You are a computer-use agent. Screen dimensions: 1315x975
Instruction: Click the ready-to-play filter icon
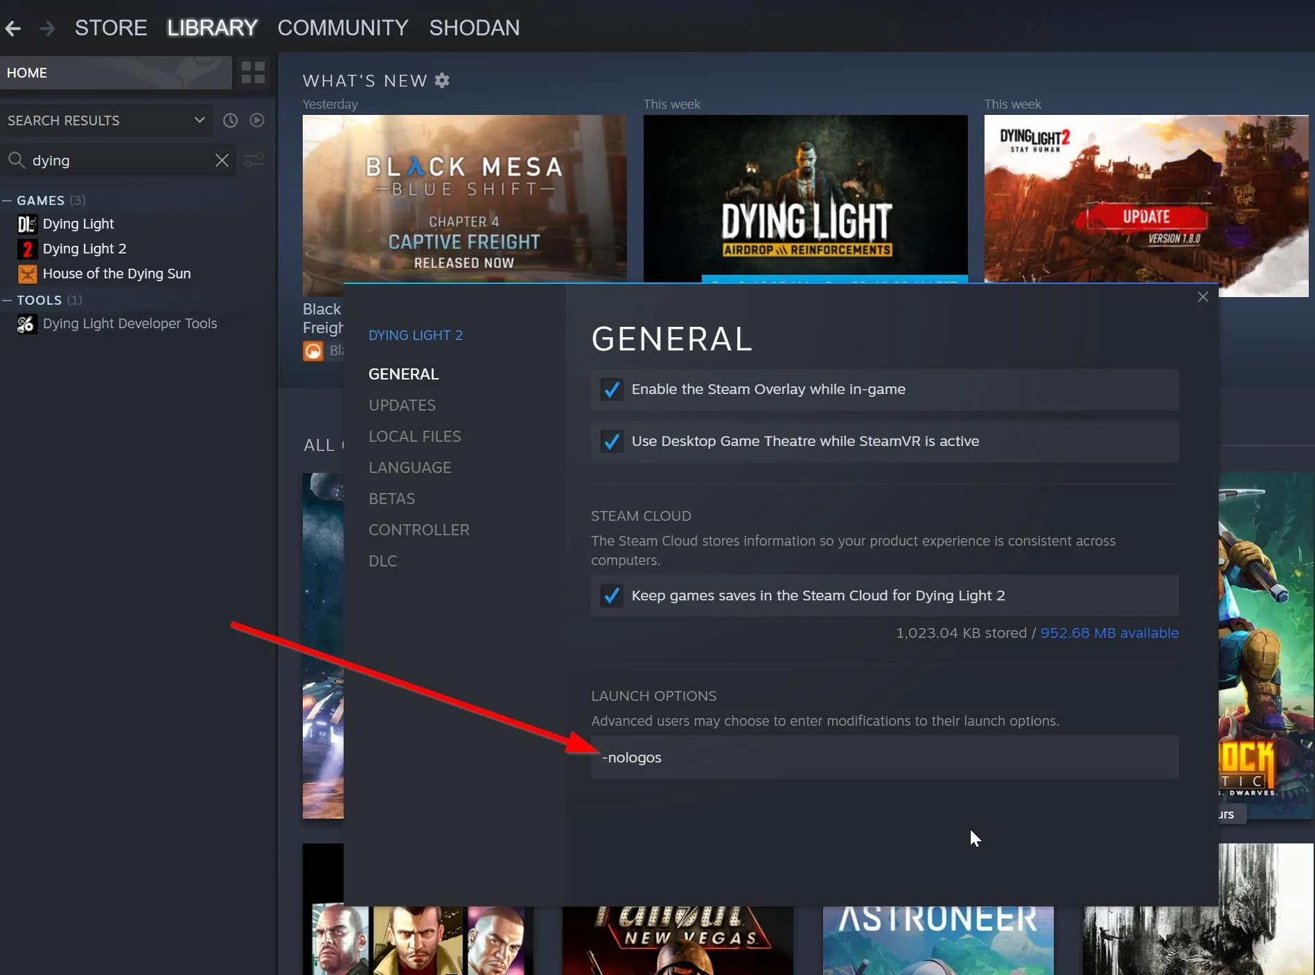(257, 120)
